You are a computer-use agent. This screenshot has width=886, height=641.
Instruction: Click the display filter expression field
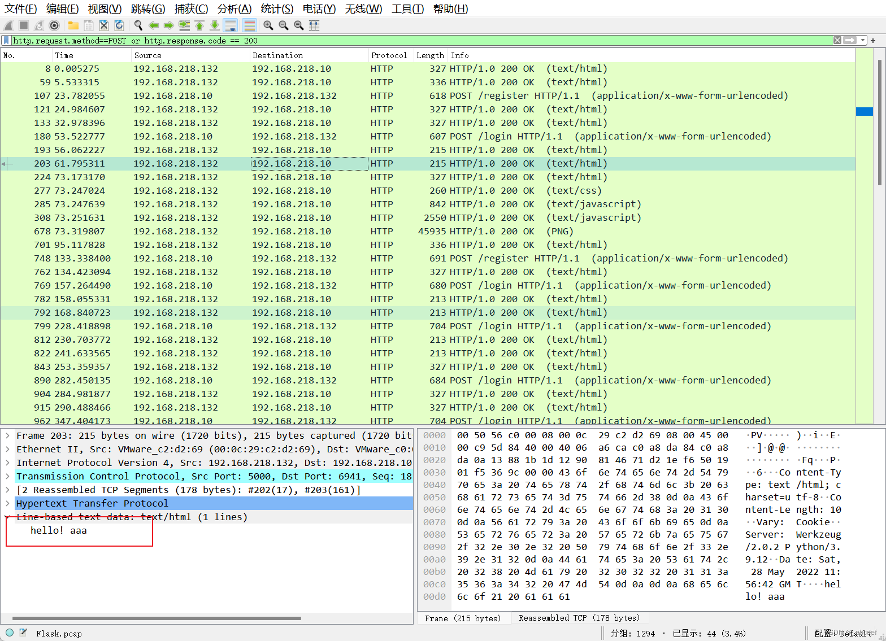pyautogui.click(x=421, y=41)
